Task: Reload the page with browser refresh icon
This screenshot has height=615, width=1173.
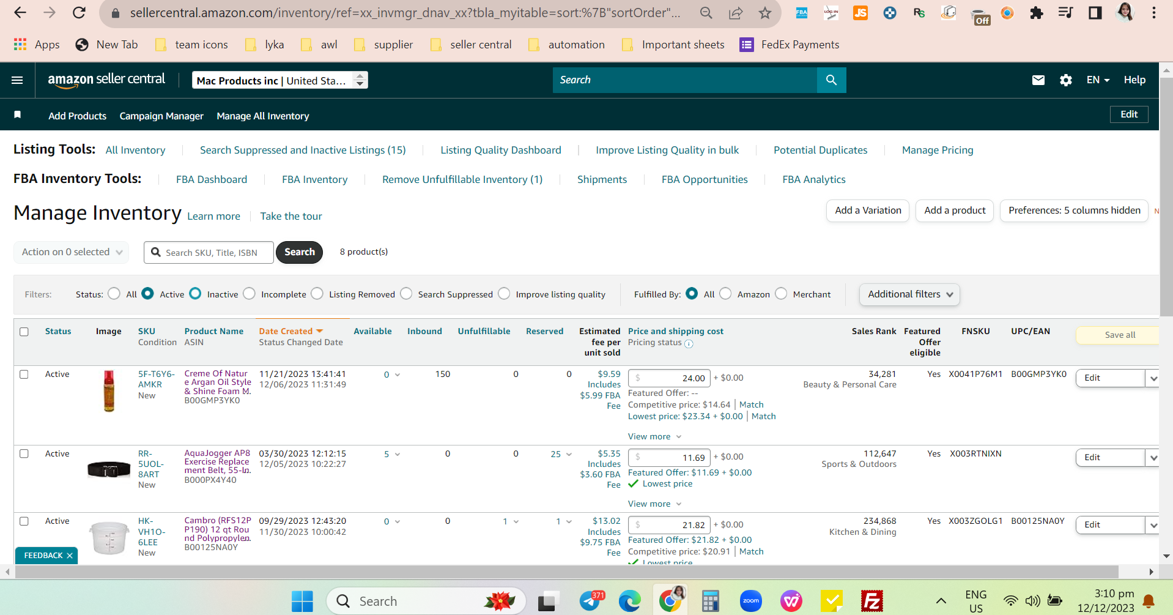Action: 79,13
